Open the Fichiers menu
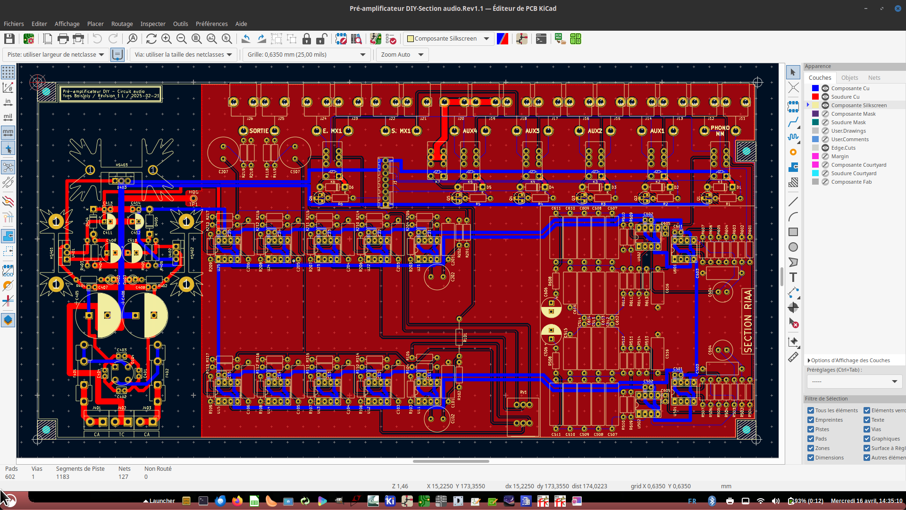The image size is (906, 510). pos(14,24)
